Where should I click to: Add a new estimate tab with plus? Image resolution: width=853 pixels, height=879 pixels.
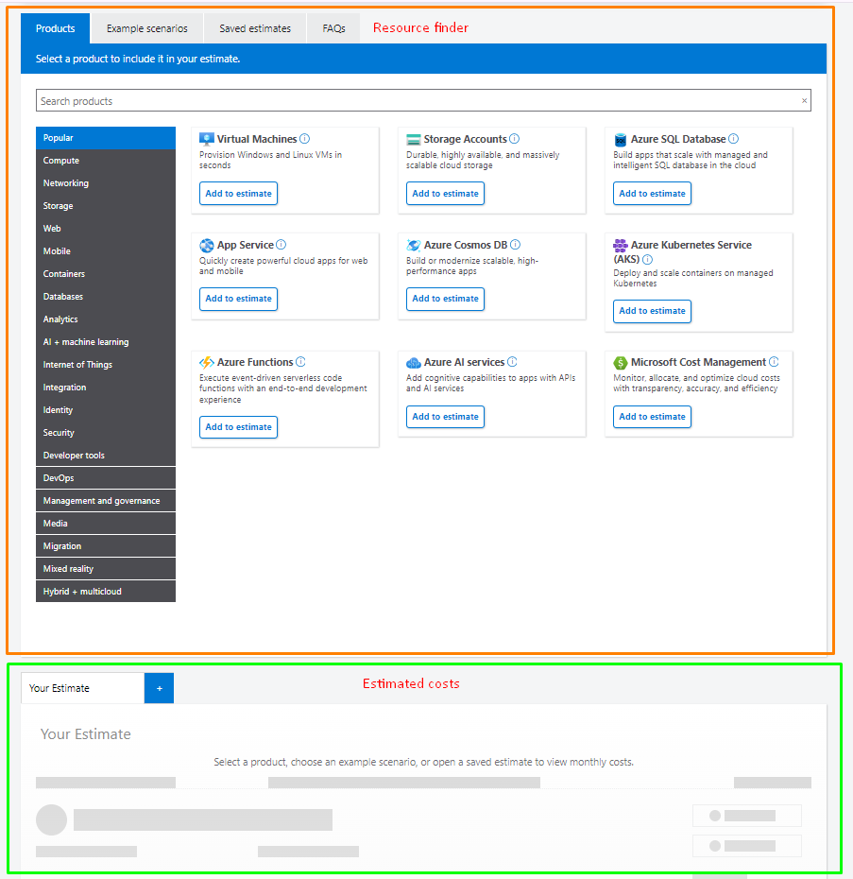pos(159,688)
